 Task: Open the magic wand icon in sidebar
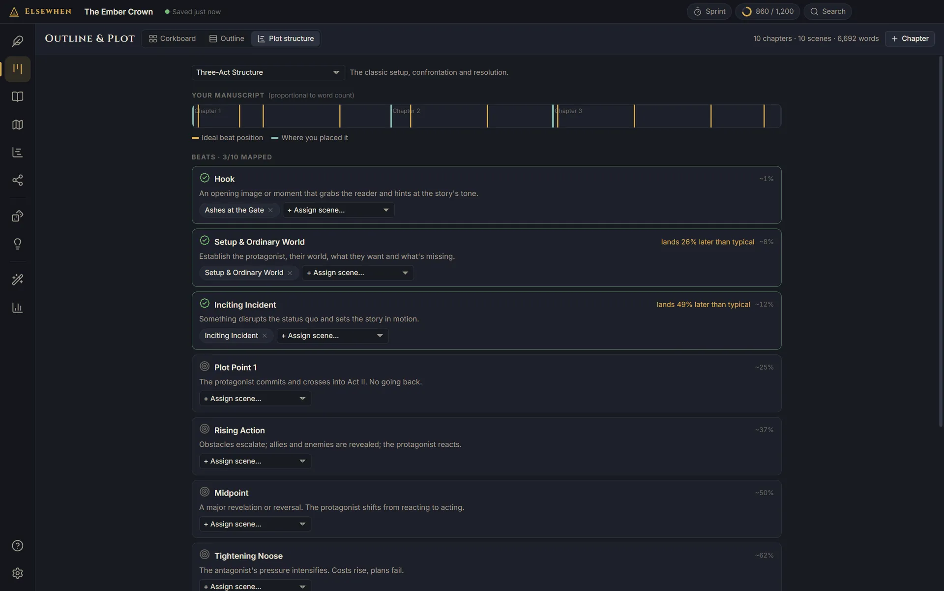(17, 280)
